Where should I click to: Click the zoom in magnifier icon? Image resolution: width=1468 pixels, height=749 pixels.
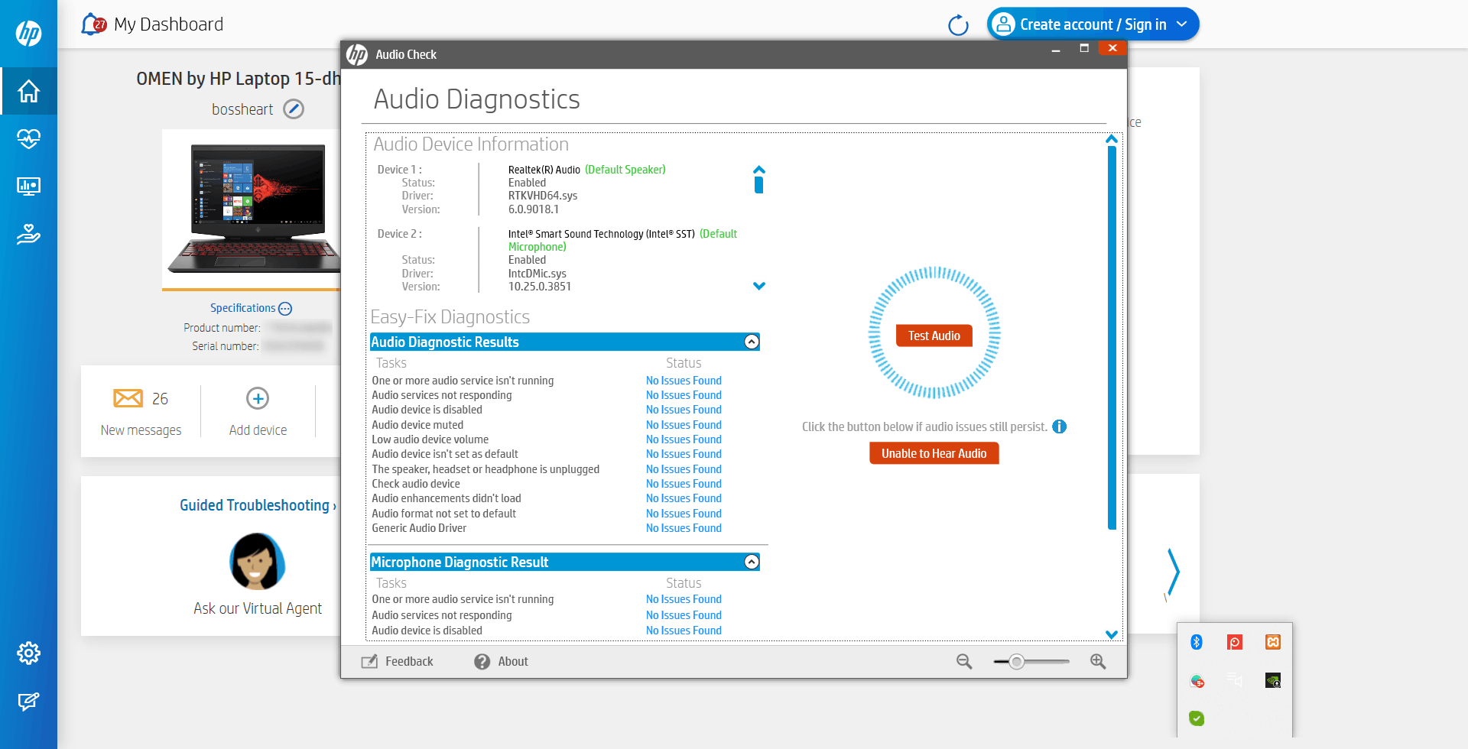click(x=1098, y=662)
